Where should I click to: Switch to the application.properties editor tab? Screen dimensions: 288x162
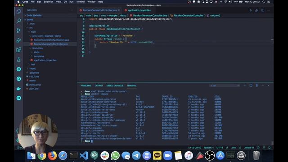pyautogui.click(x=139, y=10)
